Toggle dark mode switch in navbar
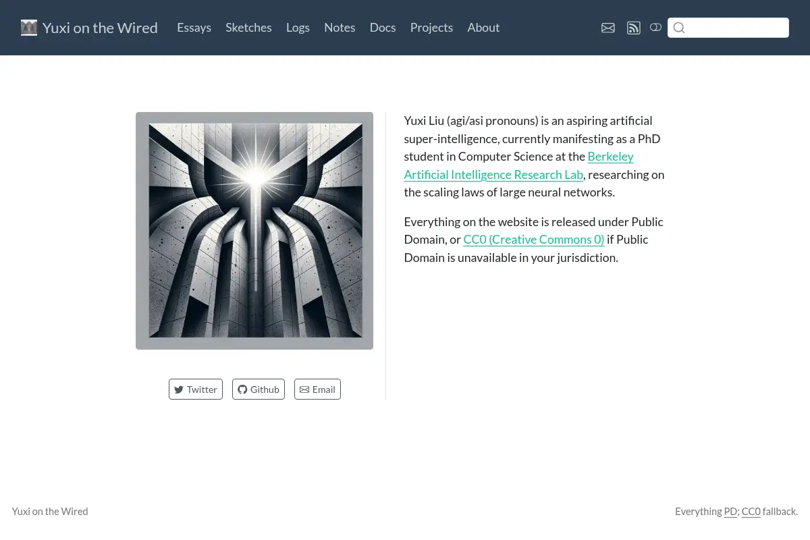 (x=655, y=28)
